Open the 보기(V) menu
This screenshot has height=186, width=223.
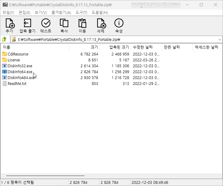tap(41, 13)
